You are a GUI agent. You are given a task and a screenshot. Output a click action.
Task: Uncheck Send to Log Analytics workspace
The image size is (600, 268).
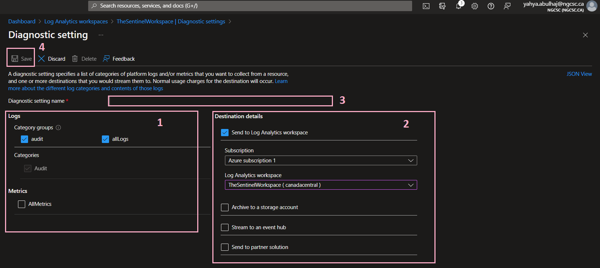(225, 133)
